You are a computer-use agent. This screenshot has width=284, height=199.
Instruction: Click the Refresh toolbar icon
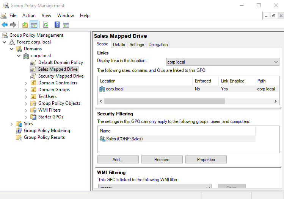[x=46, y=25]
